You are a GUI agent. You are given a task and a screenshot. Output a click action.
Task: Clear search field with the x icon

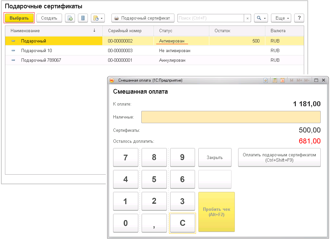(247, 18)
